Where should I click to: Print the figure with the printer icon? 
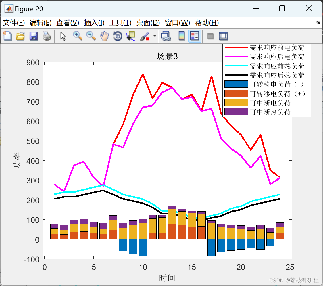tap(47, 36)
